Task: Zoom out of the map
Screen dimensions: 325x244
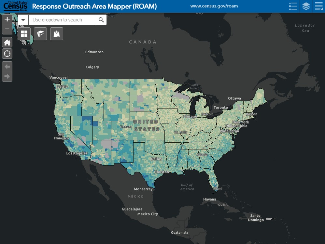Action: 7,29
